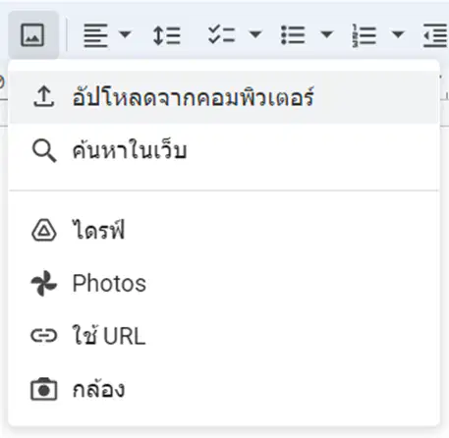Open the bulleted list style dropdown arrow

point(326,34)
